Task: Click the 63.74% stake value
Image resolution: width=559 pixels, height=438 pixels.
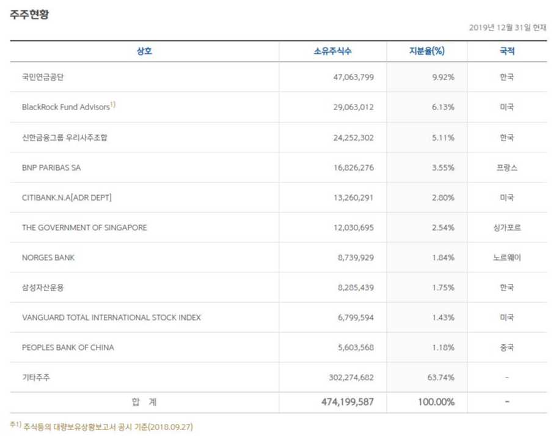Action: [x=441, y=377]
